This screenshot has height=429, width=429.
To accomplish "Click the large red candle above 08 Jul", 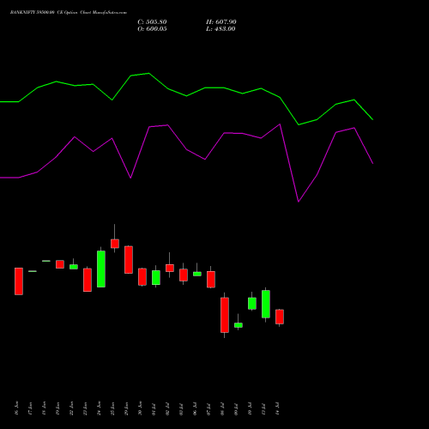I will point(225,315).
